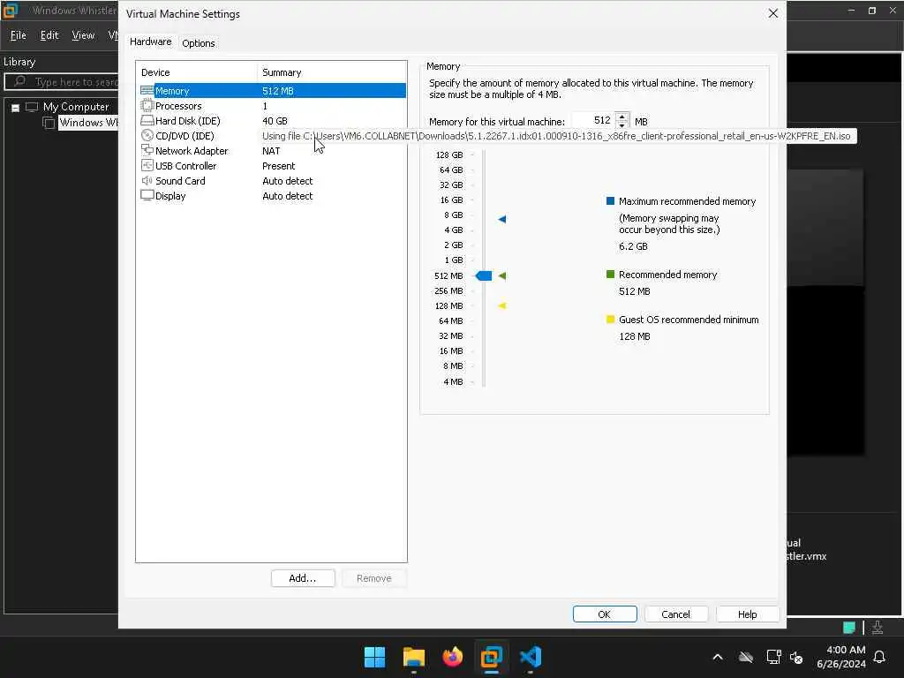The height and width of the screenshot is (678, 904).
Task: Click the 2 GB slider label
Action: [x=453, y=245]
